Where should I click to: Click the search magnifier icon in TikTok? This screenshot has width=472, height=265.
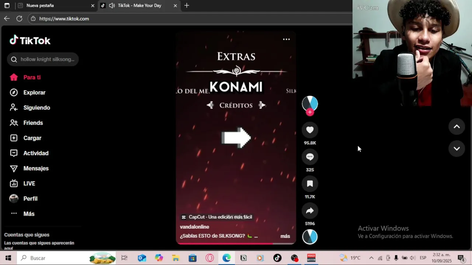tap(14, 59)
